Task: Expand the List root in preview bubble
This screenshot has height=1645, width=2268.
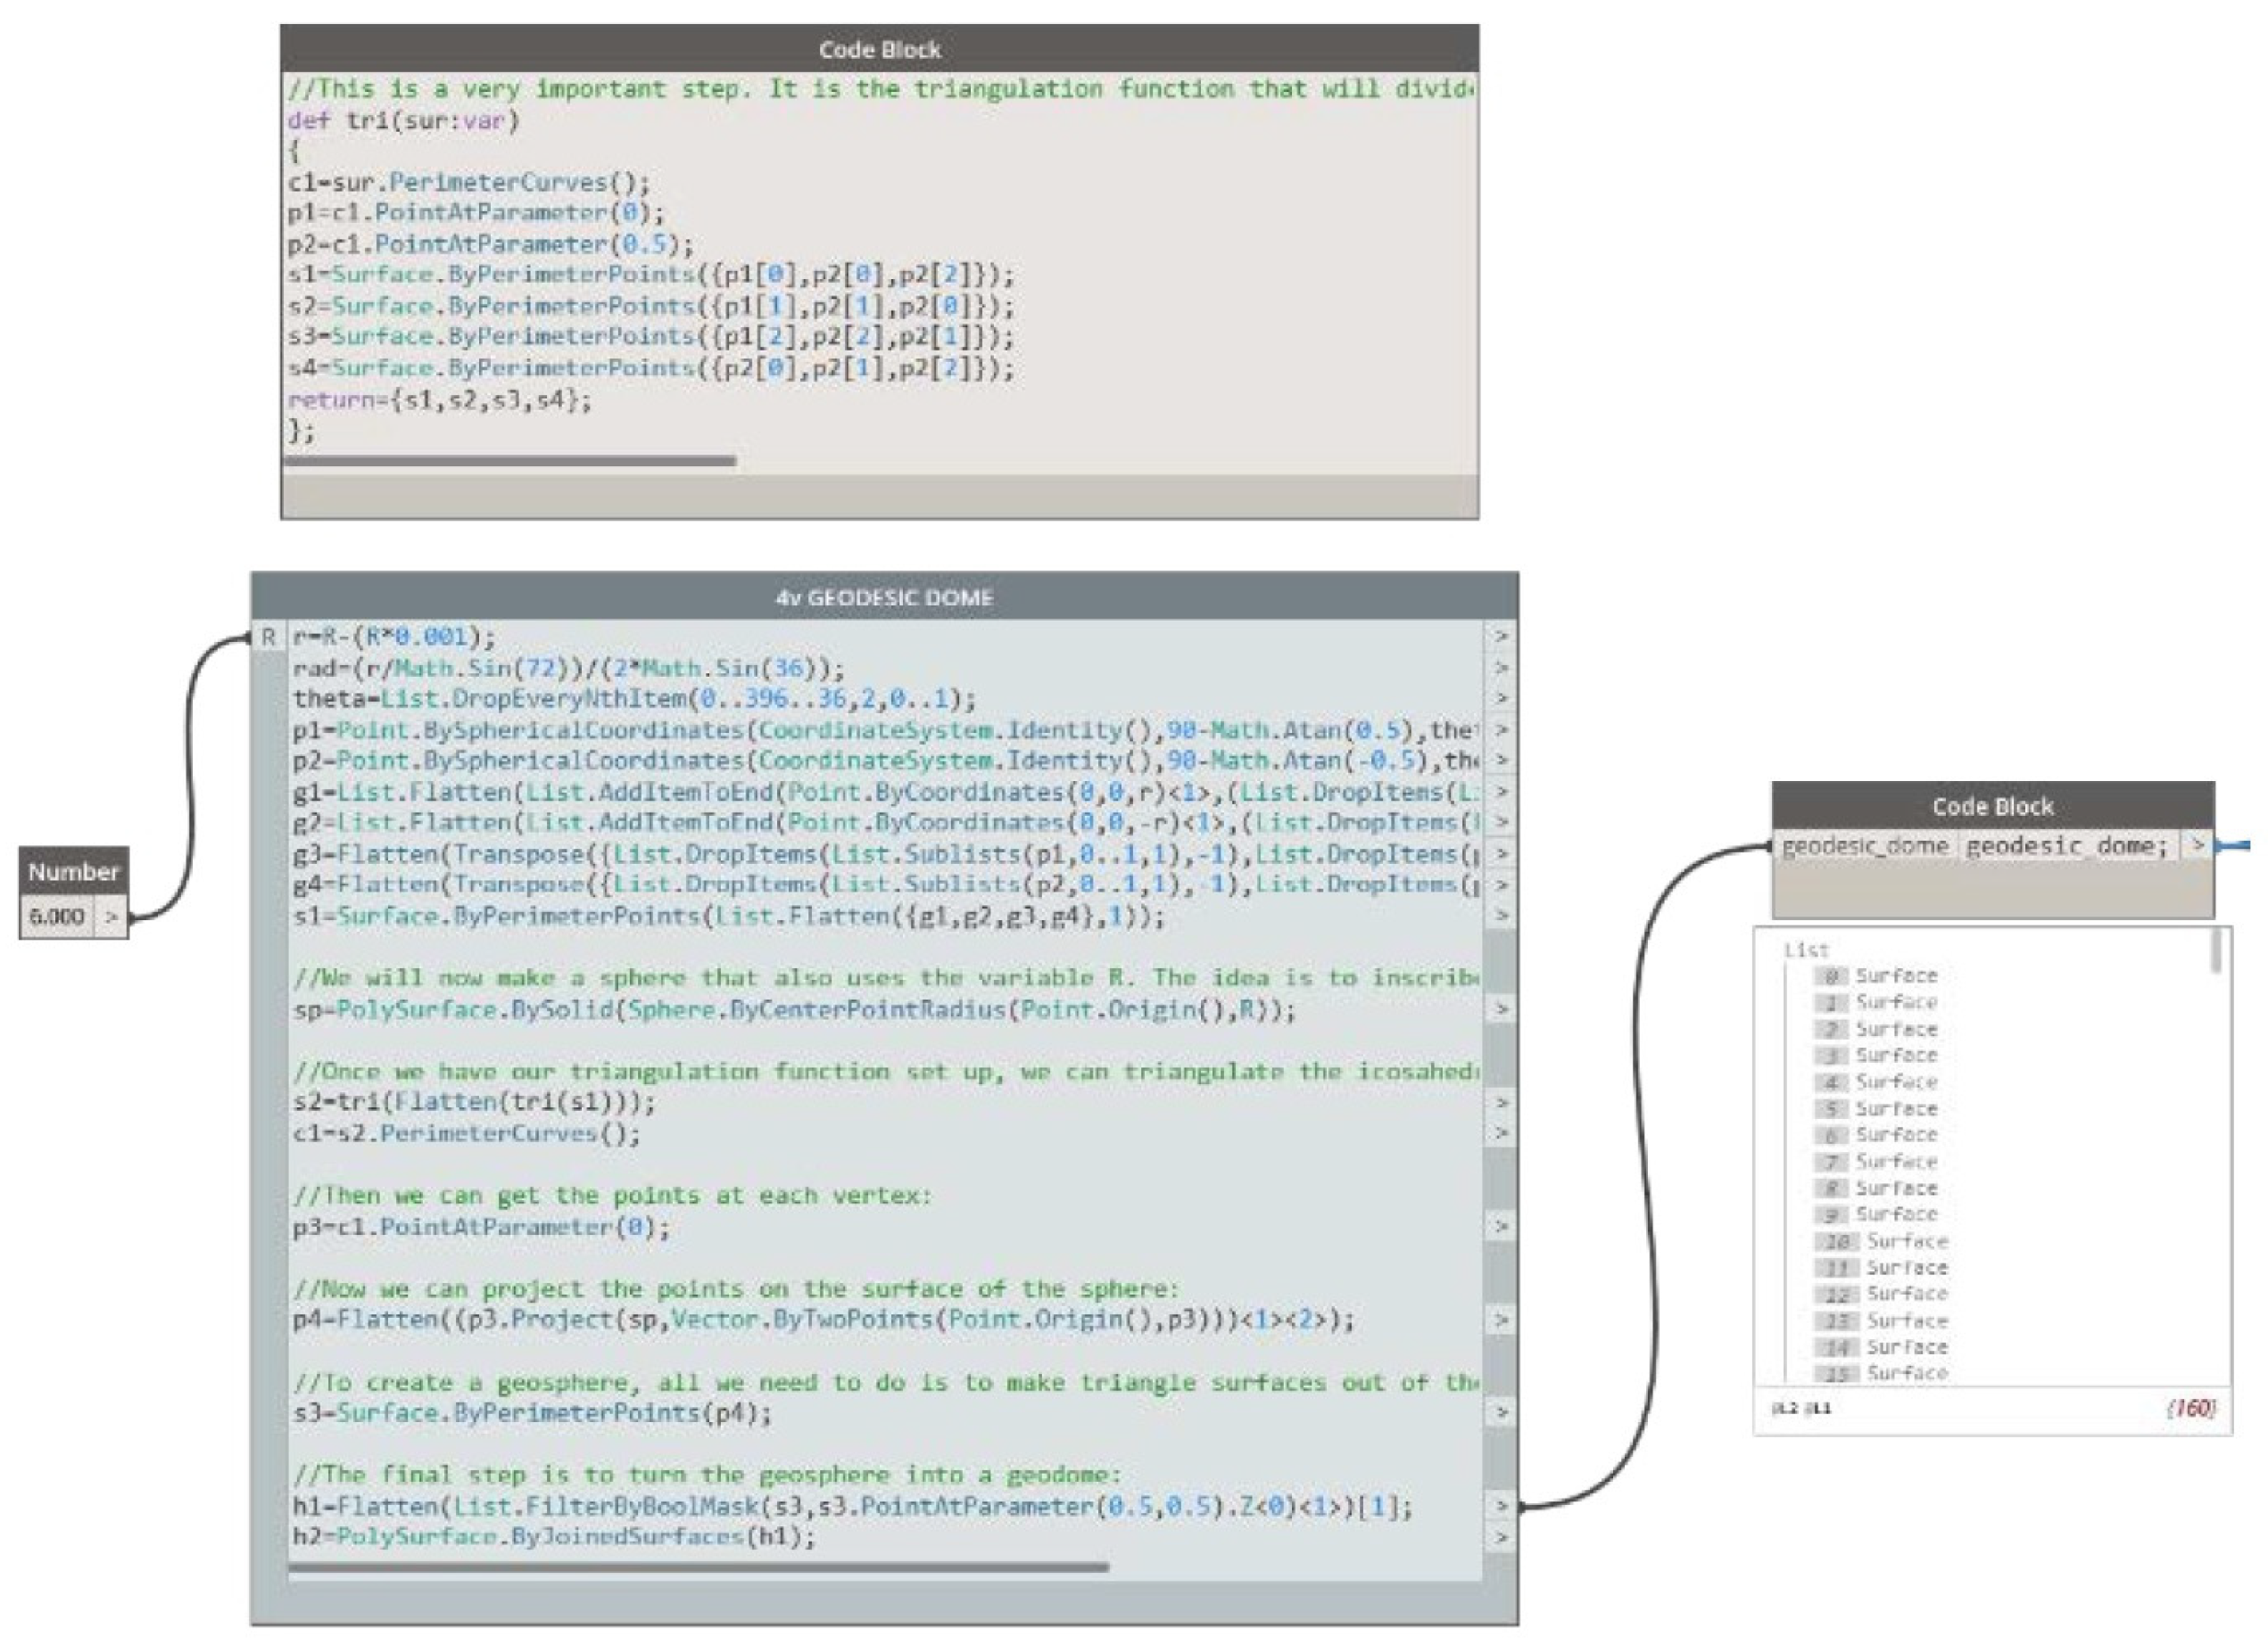Action: coord(1805,950)
